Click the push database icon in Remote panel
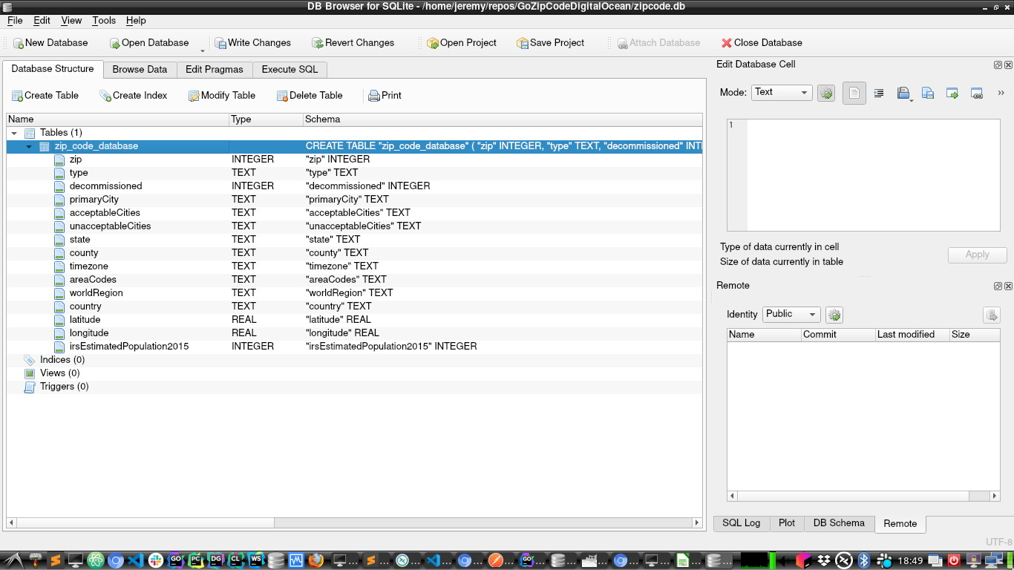This screenshot has height=570, width=1014. coord(991,315)
